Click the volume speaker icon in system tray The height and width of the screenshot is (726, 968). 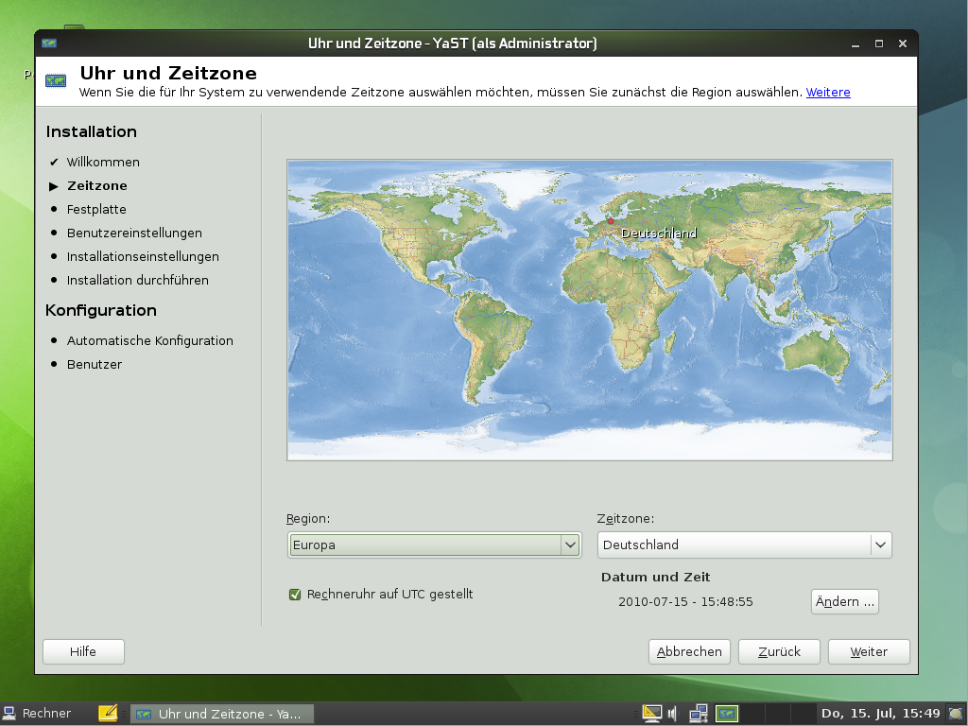click(x=671, y=713)
